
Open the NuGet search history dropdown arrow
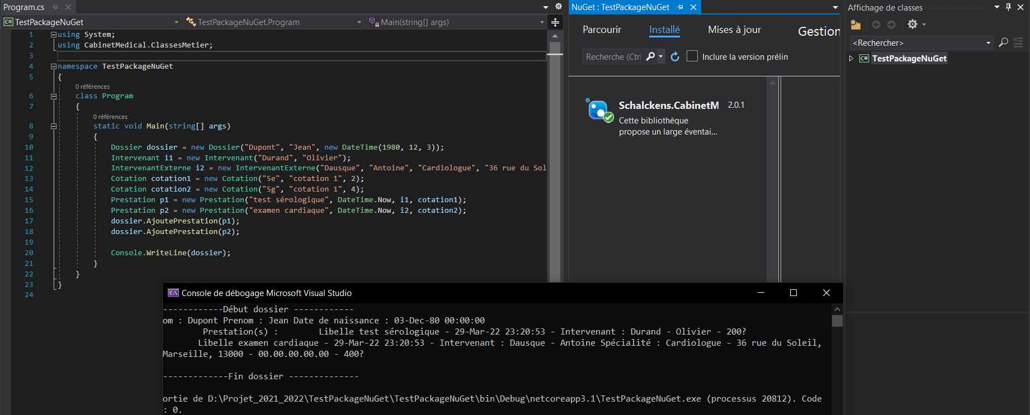661,56
